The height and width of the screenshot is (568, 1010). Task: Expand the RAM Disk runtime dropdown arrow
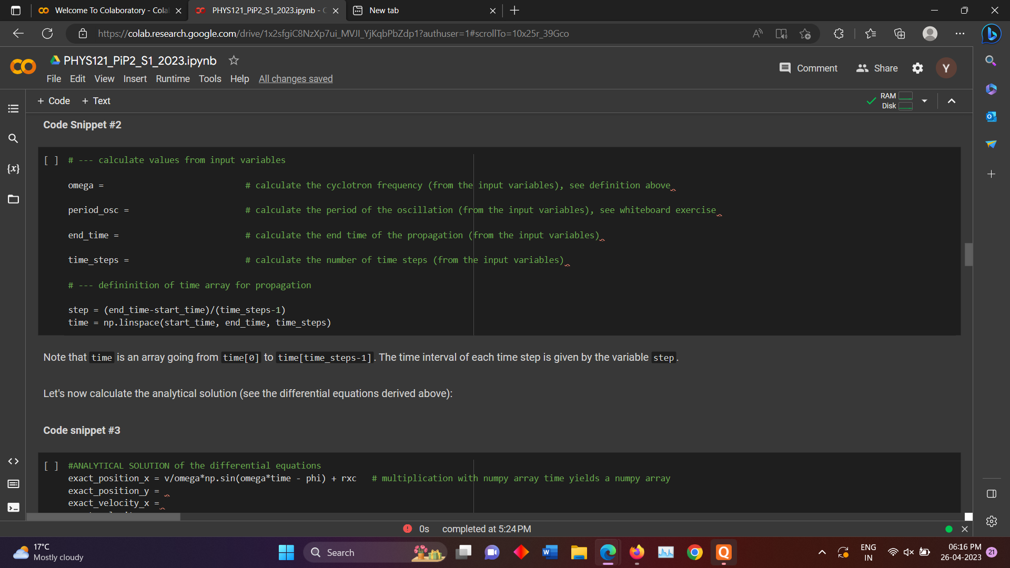924,101
